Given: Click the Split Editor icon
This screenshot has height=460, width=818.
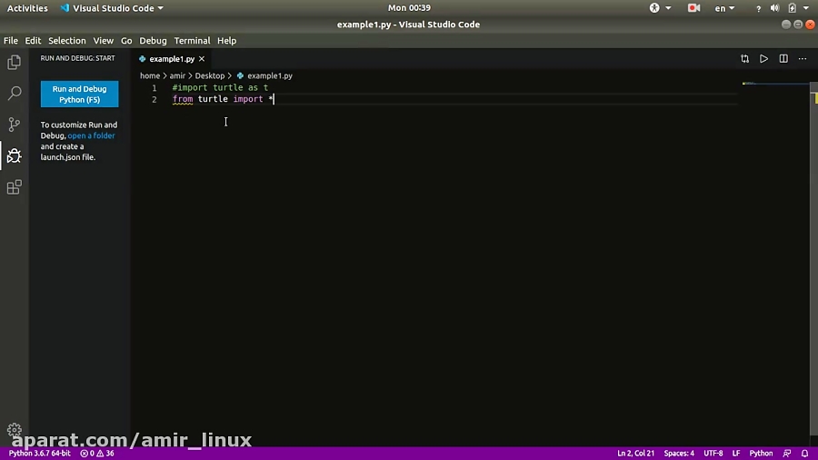Looking at the screenshot, I should (783, 59).
